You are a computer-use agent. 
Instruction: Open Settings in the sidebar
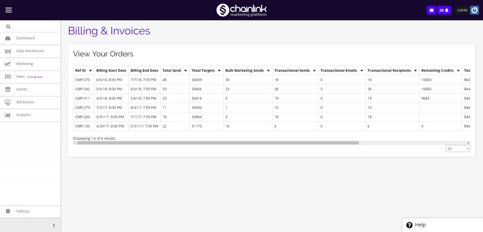[x=30, y=211]
